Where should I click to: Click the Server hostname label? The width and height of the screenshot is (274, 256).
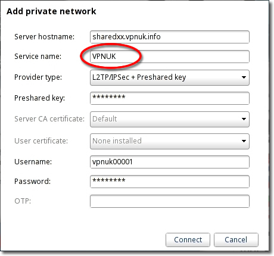(44, 37)
